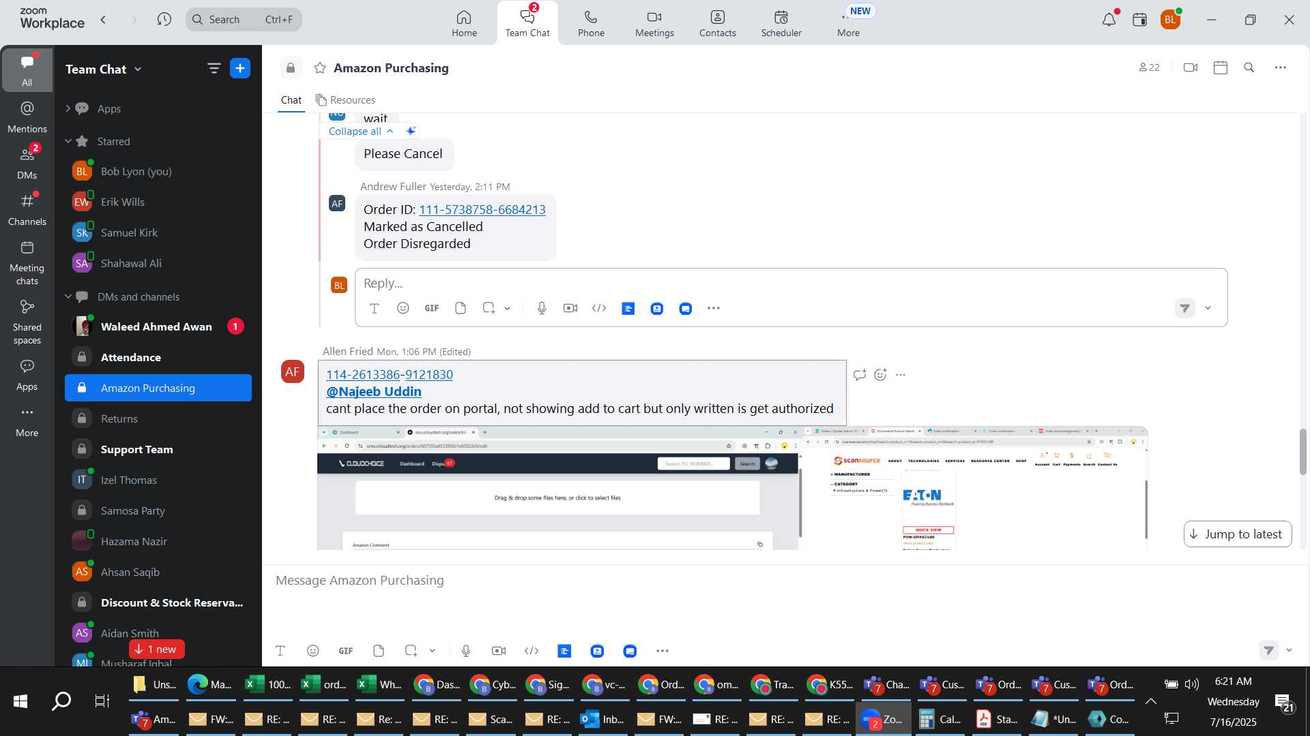The width and height of the screenshot is (1310, 736).
Task: Collapse the DMs and channels section
Action: (x=68, y=296)
